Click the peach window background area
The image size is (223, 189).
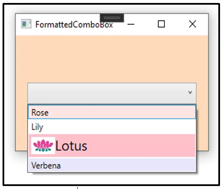click(112, 58)
